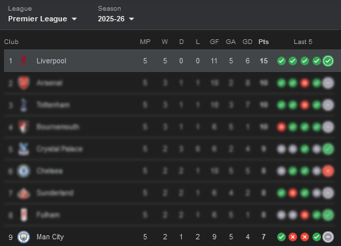
Task: Click the Last 5 column header
Action: pyautogui.click(x=303, y=42)
